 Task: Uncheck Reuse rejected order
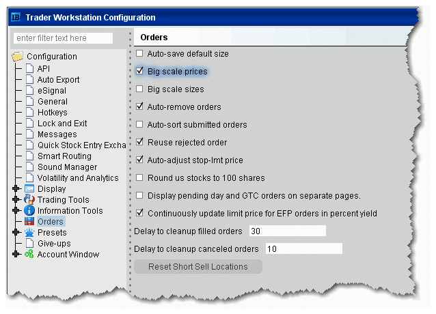click(x=139, y=142)
